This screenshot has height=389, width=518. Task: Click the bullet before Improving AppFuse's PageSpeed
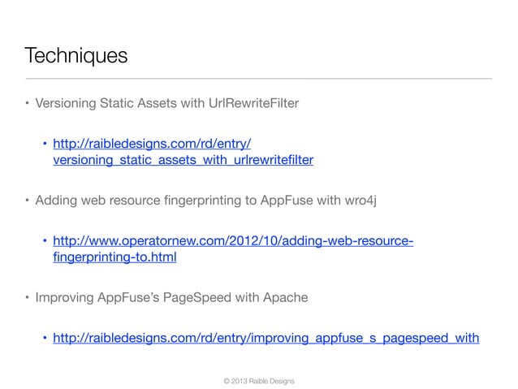28,298
